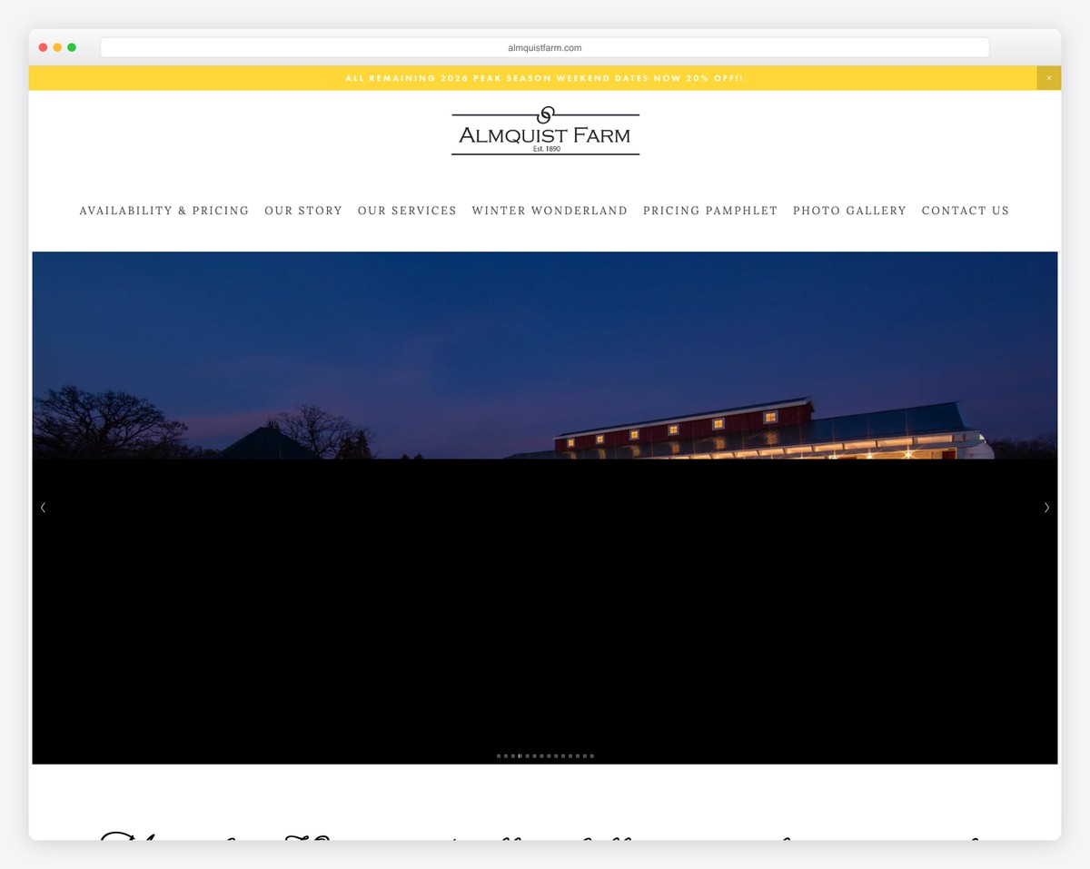Click the Almquist Farm logo
This screenshot has width=1090, height=869.
[x=545, y=130]
